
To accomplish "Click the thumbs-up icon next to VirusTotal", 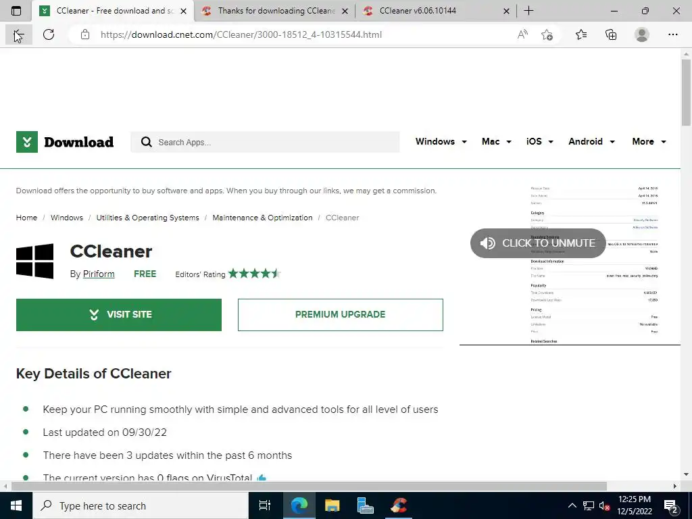I will point(262,478).
